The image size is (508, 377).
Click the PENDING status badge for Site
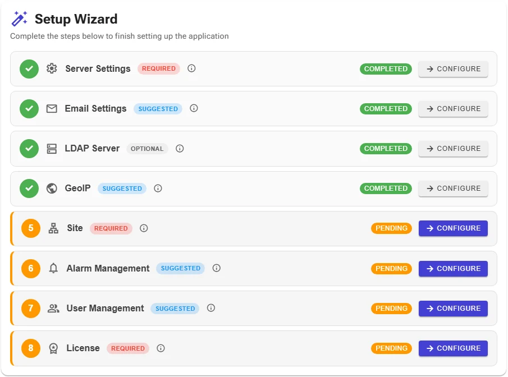pos(391,228)
